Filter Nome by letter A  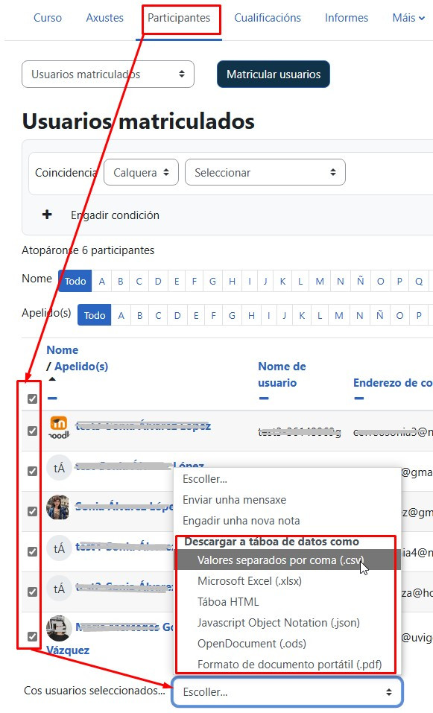click(x=102, y=281)
